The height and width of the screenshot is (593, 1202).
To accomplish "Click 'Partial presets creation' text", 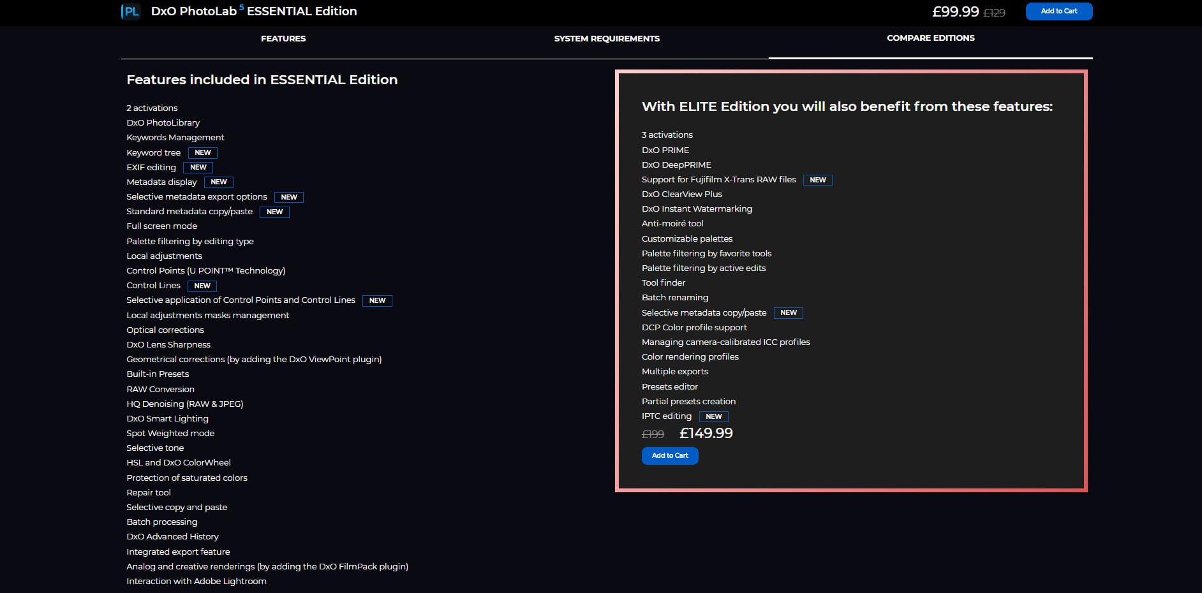I will (x=689, y=402).
